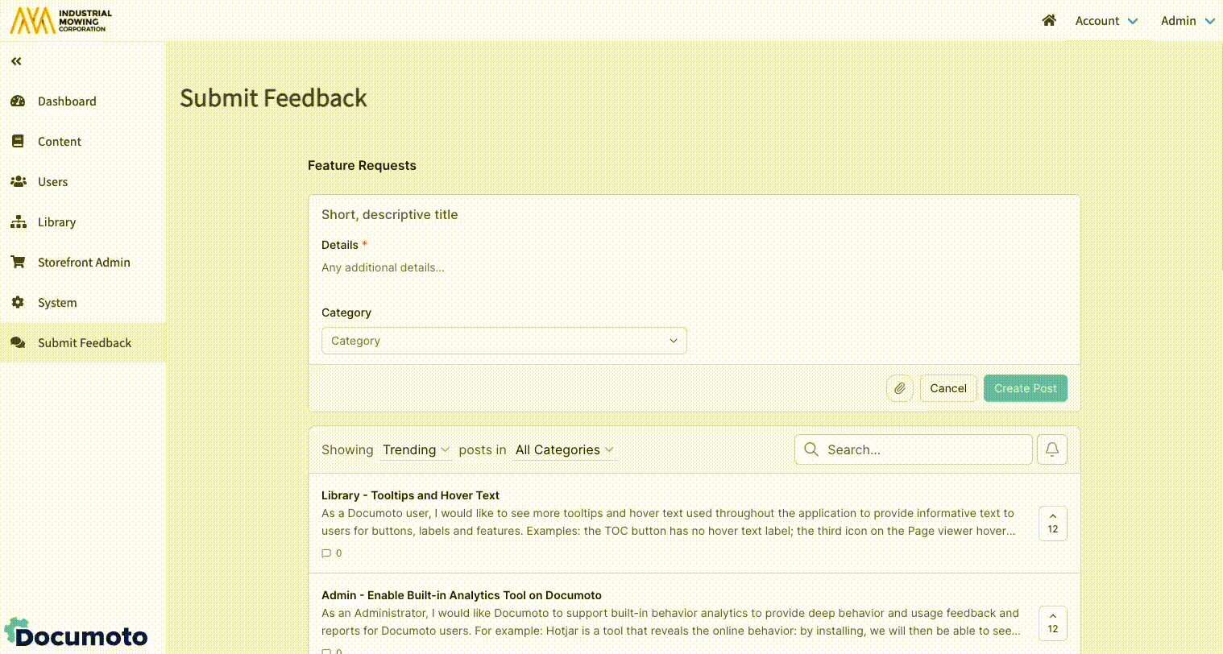Click comment icon under Tooltips post
Image resolution: width=1223 pixels, height=654 pixels.
point(326,553)
